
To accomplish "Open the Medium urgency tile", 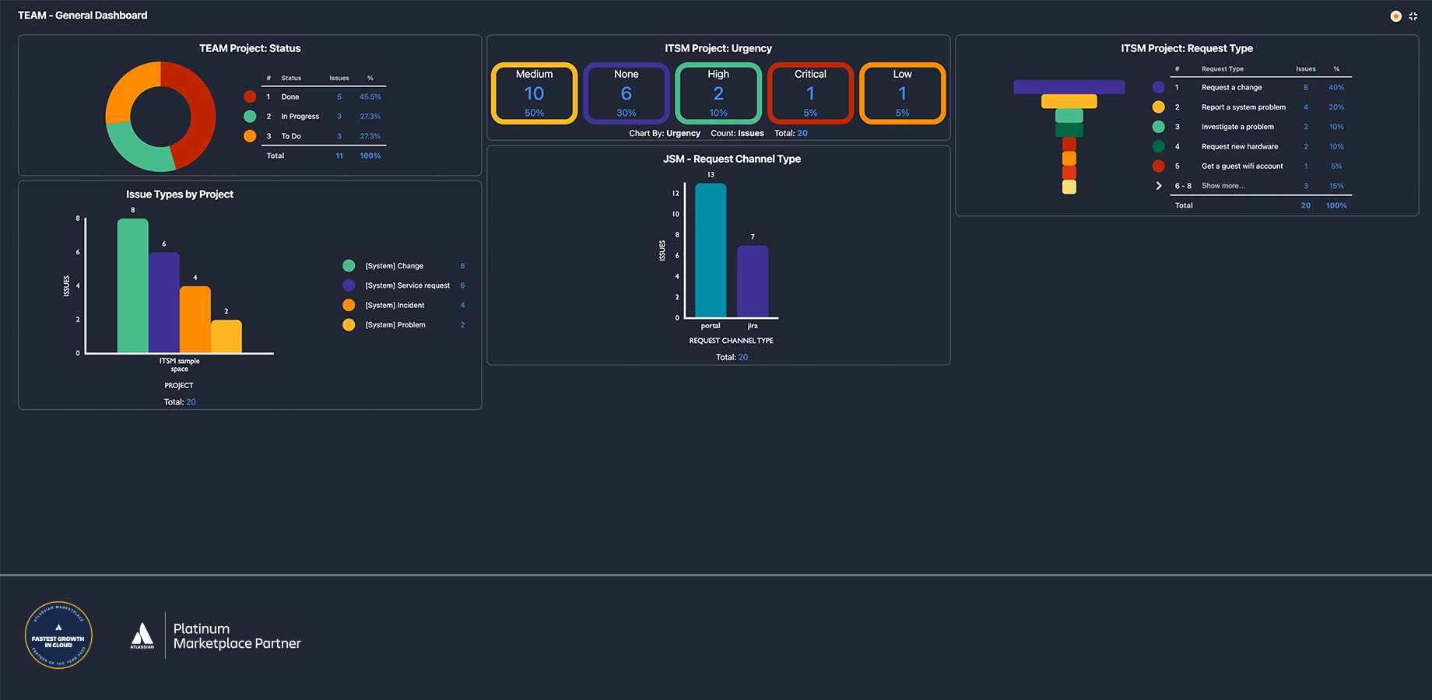I will point(535,93).
